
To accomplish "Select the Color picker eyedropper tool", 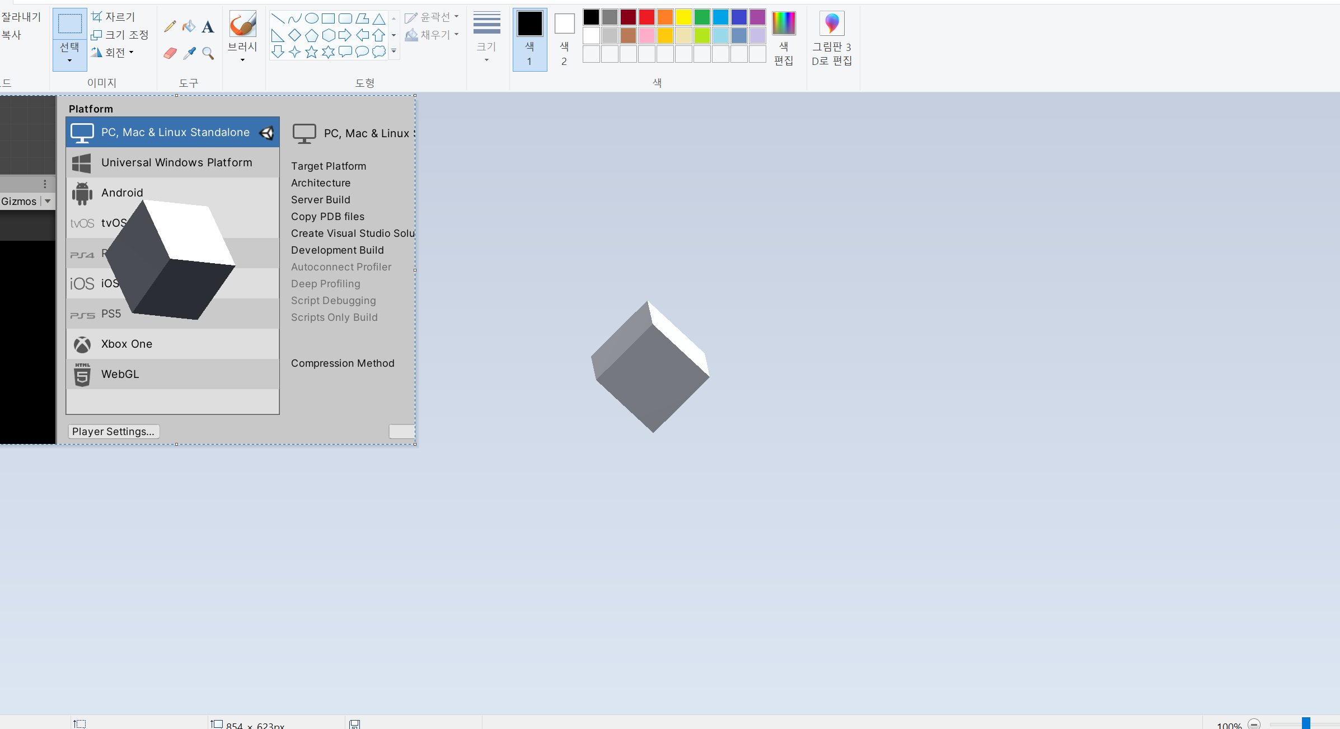I will point(189,53).
